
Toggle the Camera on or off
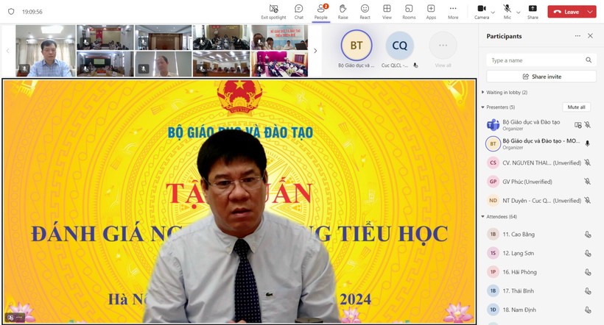coord(482,12)
